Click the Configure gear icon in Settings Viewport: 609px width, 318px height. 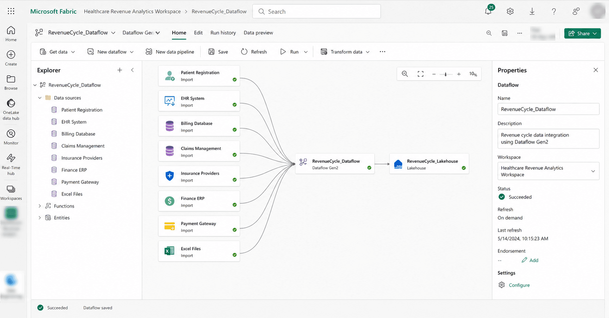tap(502, 285)
